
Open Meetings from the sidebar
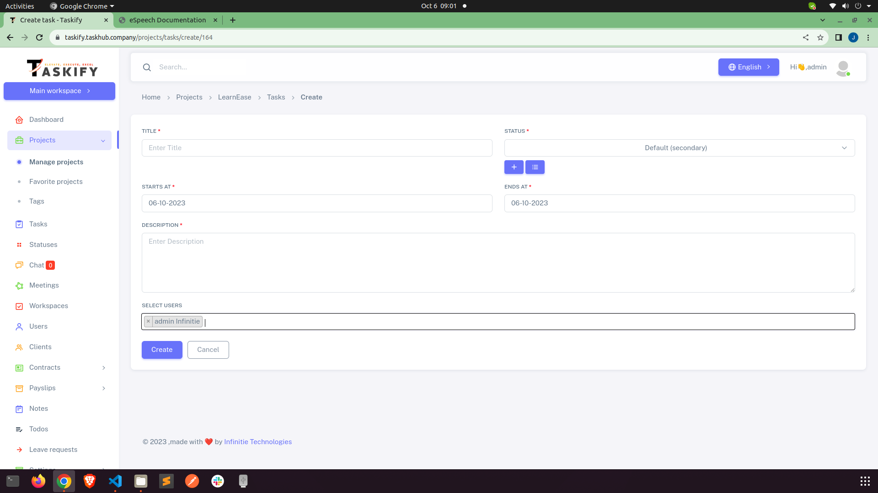pos(43,285)
